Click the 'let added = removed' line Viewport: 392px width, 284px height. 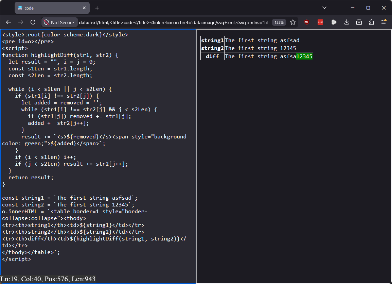(61, 103)
